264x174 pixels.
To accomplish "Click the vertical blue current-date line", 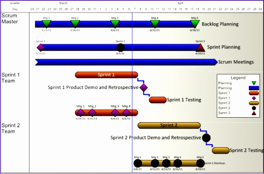I will (x=132, y=92).
